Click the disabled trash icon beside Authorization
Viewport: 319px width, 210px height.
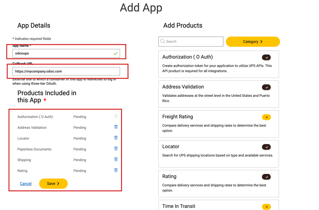116,116
